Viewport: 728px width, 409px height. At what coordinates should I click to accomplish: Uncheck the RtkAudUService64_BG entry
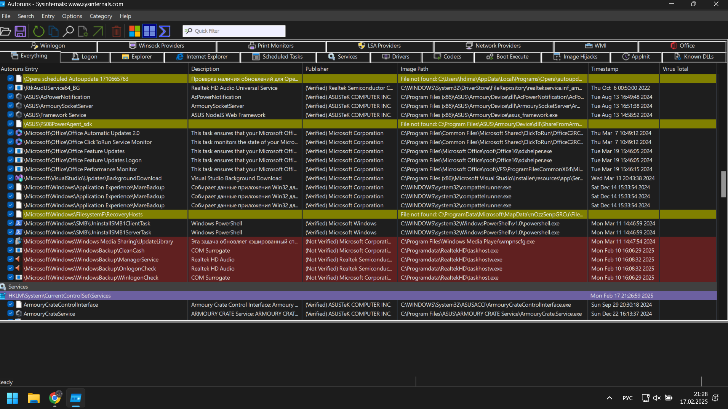10,88
